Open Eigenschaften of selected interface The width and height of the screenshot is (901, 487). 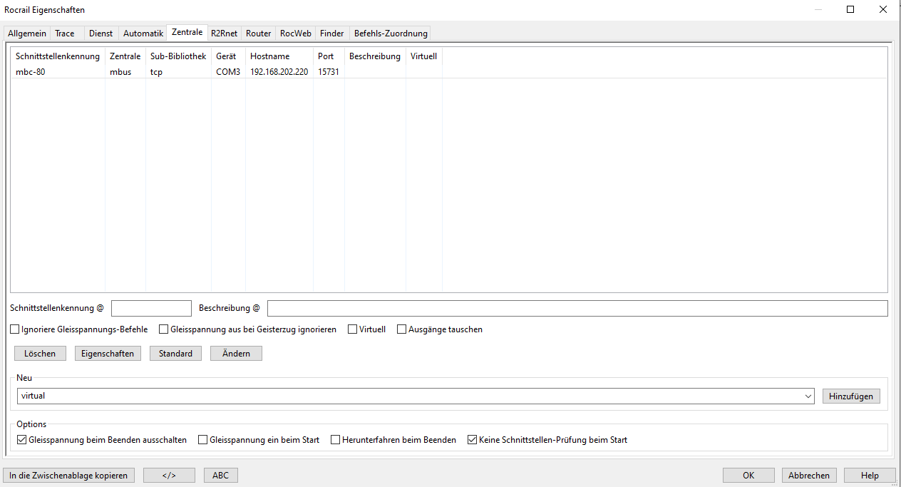click(x=108, y=354)
